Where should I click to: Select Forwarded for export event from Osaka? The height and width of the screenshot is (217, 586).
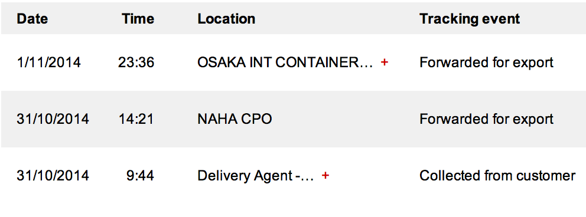tap(486, 63)
